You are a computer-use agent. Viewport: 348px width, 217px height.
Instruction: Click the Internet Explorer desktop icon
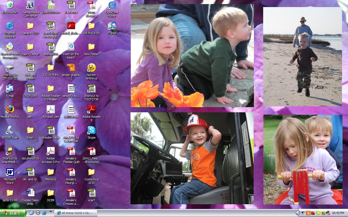pos(10,26)
